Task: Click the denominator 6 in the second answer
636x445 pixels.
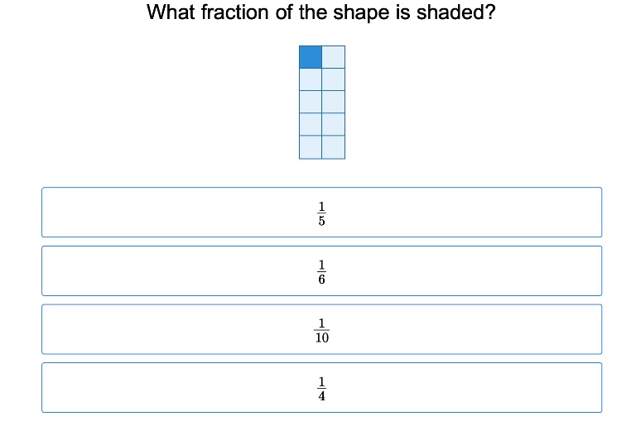Action: pos(321,280)
